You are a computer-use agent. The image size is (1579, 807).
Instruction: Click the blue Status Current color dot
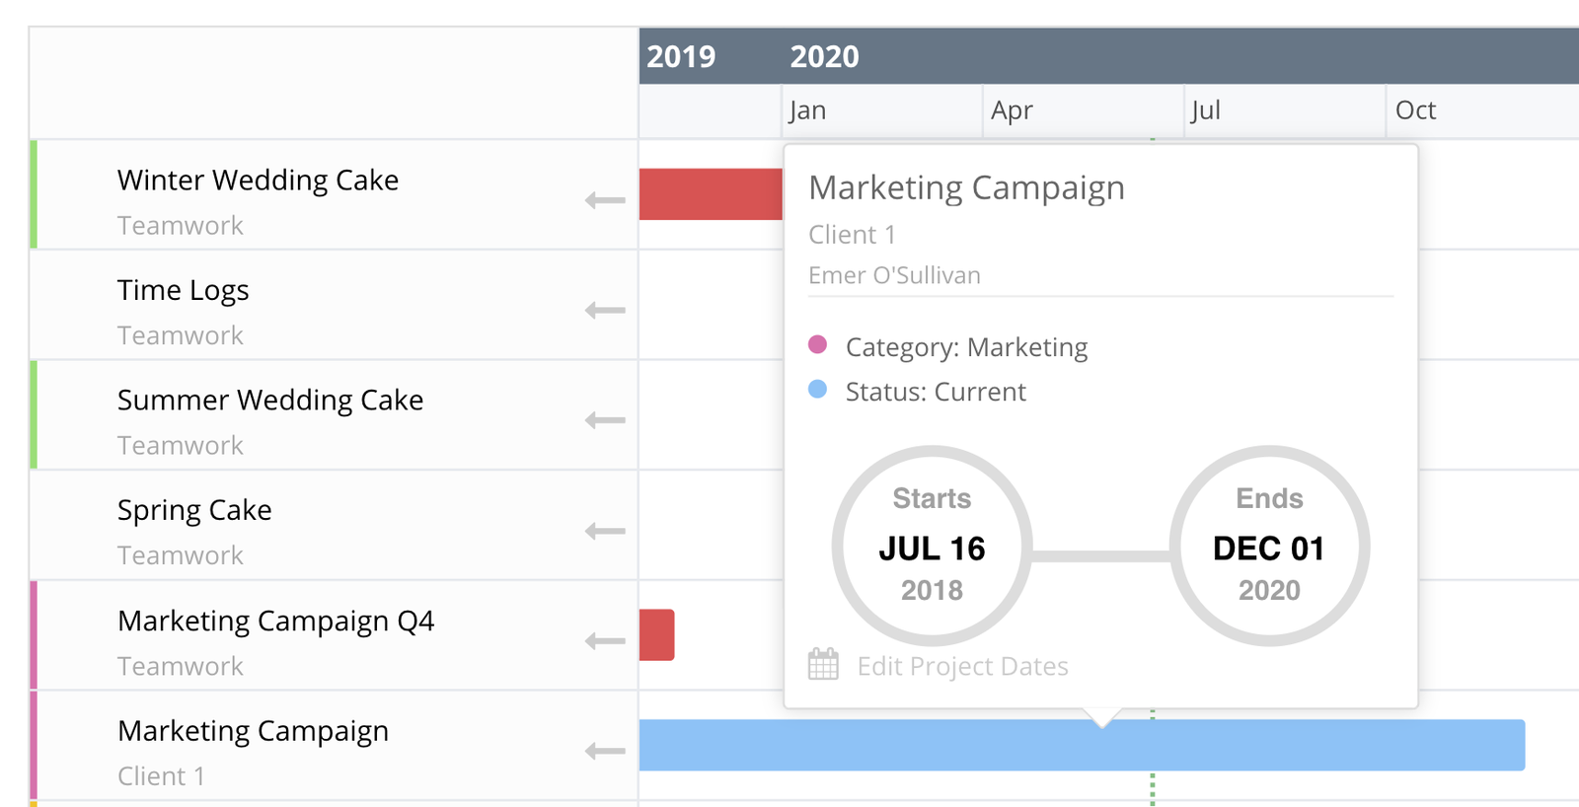coord(817,390)
